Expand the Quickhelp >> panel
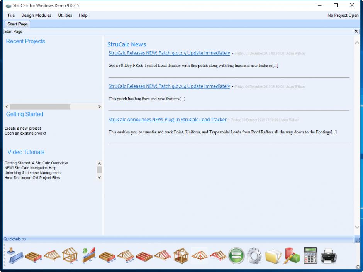Viewport: 363px width, 272px height. [15, 239]
